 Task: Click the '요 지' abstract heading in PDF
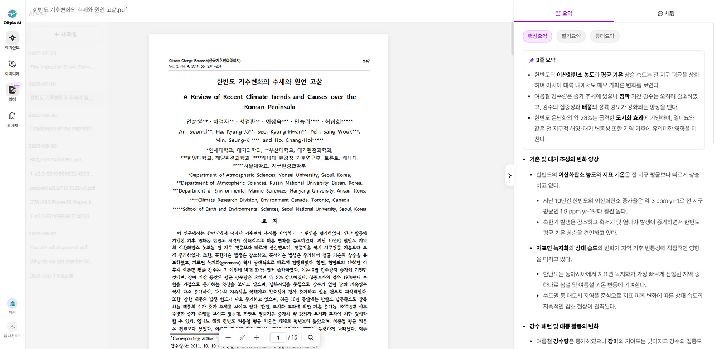270,221
